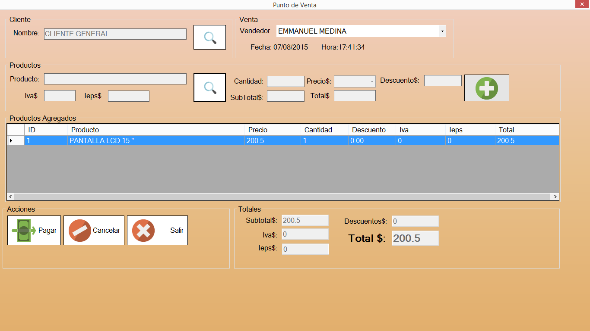The height and width of the screenshot is (331, 590).
Task: Click the Pagar cash payment button
Action: (34, 231)
